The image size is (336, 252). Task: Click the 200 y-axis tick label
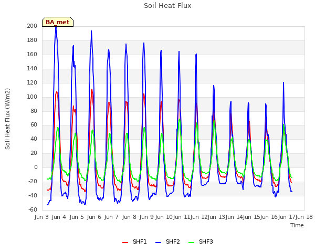click(32, 26)
